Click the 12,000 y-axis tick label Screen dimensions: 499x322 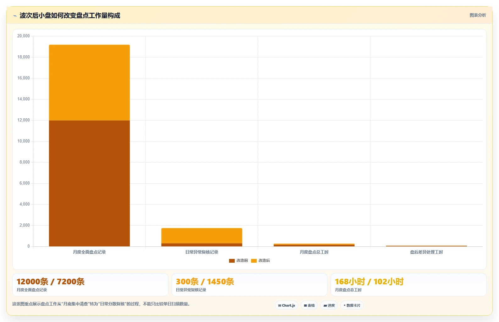point(23,120)
